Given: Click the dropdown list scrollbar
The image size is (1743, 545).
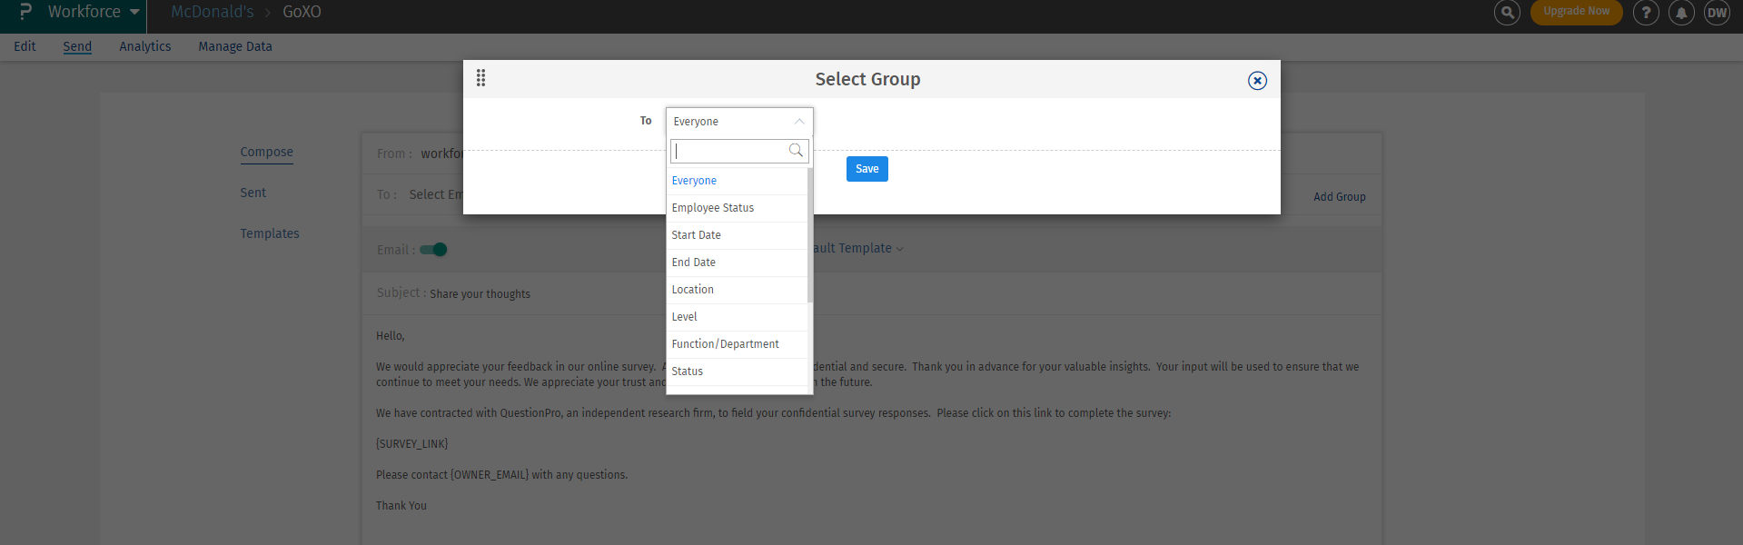Looking at the screenshot, I should (810, 235).
